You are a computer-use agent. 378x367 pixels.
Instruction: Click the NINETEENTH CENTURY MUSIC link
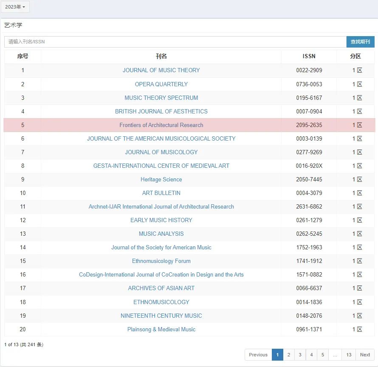pyautogui.click(x=161, y=316)
